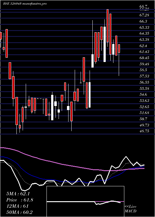The height and width of the screenshot is (217, 155).
Task: Click inside the Live MACD inset chart
Action: (85, 201)
